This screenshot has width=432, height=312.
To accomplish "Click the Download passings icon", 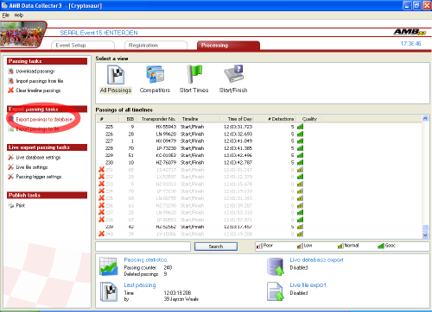I will coord(11,72).
